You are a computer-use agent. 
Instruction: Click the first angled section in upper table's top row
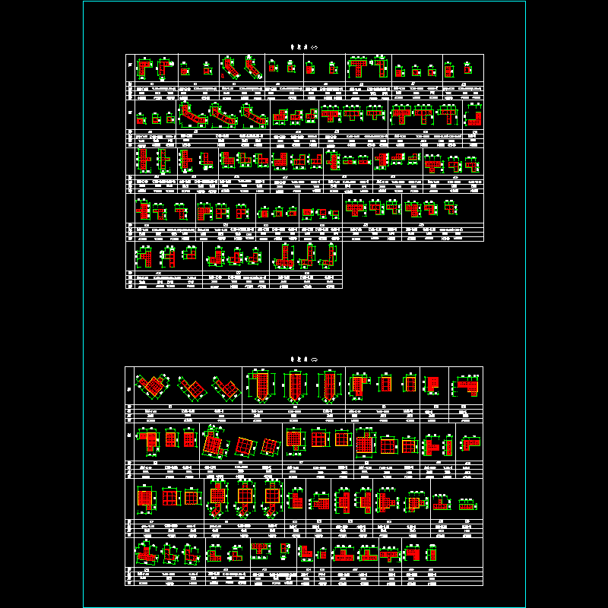pos(231,68)
